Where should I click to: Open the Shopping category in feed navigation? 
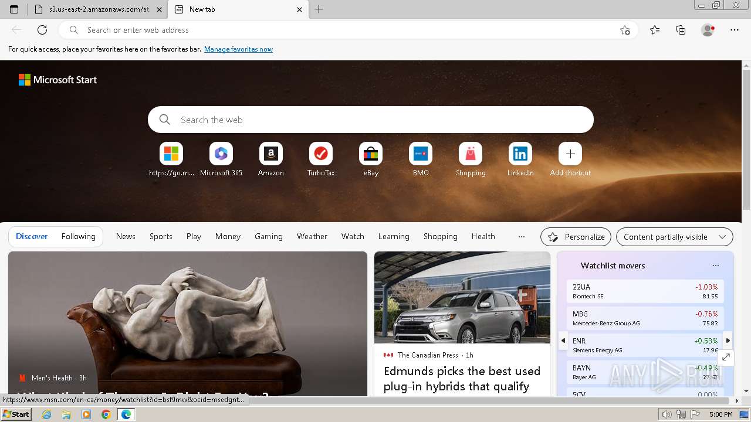click(x=440, y=236)
